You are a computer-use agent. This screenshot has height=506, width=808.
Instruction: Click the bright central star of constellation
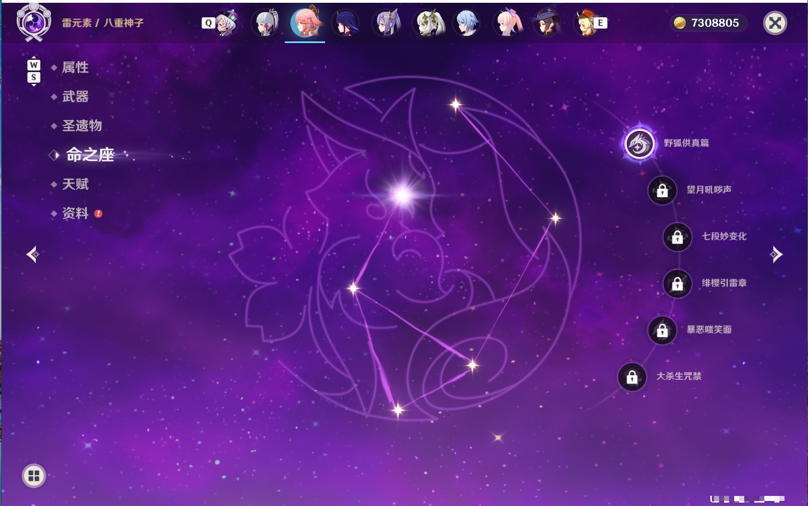point(402,195)
